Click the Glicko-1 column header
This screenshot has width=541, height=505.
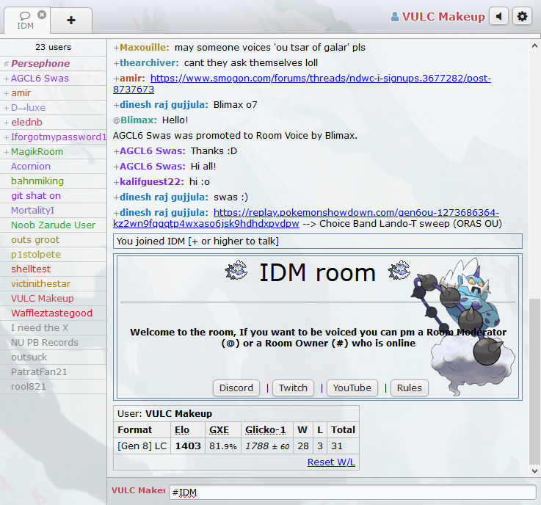point(265,430)
